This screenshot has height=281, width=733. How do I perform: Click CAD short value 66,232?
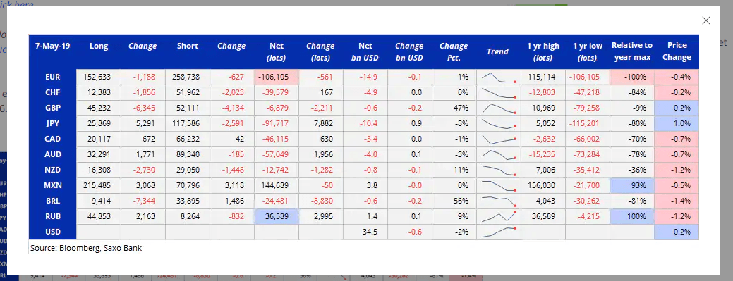click(188, 139)
